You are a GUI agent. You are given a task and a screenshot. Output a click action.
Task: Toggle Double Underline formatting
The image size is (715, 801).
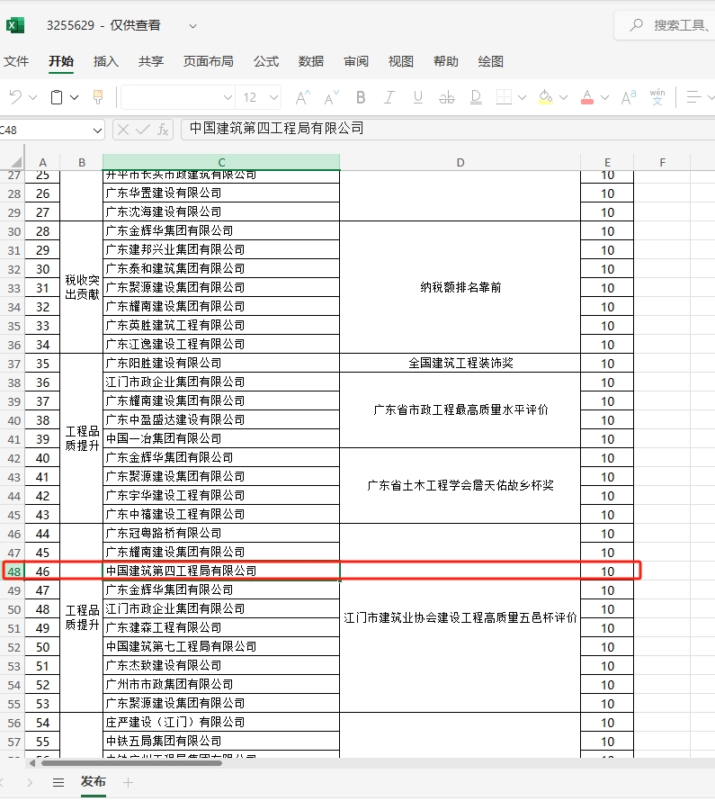pos(476,97)
